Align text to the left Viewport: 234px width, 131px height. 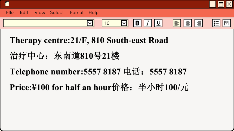click(177, 23)
